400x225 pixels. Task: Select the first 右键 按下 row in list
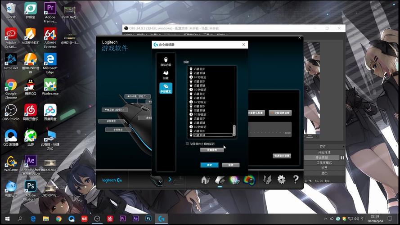tap(199, 69)
